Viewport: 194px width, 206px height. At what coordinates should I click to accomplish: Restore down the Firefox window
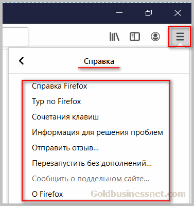[x=149, y=13]
